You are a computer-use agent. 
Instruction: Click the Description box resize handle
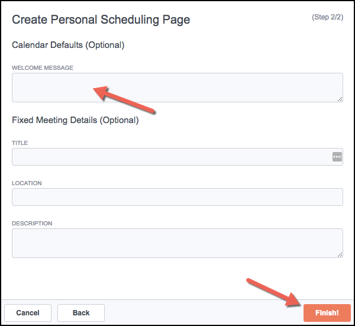pos(340,254)
